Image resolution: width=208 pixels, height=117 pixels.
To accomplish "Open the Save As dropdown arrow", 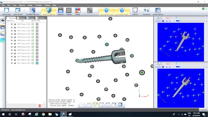I will pyautogui.click(x=140, y=11).
